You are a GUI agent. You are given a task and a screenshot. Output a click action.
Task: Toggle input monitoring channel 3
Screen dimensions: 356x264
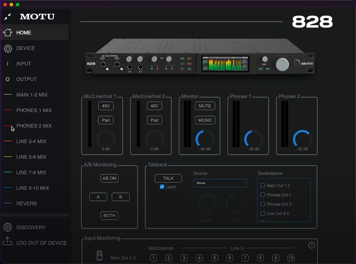(184, 258)
